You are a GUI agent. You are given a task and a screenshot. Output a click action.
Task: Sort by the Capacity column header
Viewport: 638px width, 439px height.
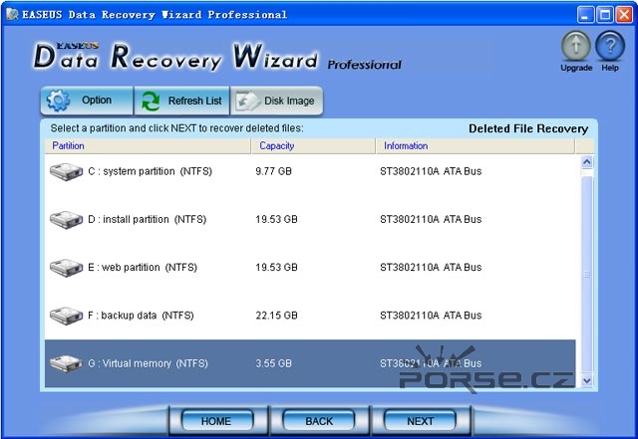tap(313, 146)
